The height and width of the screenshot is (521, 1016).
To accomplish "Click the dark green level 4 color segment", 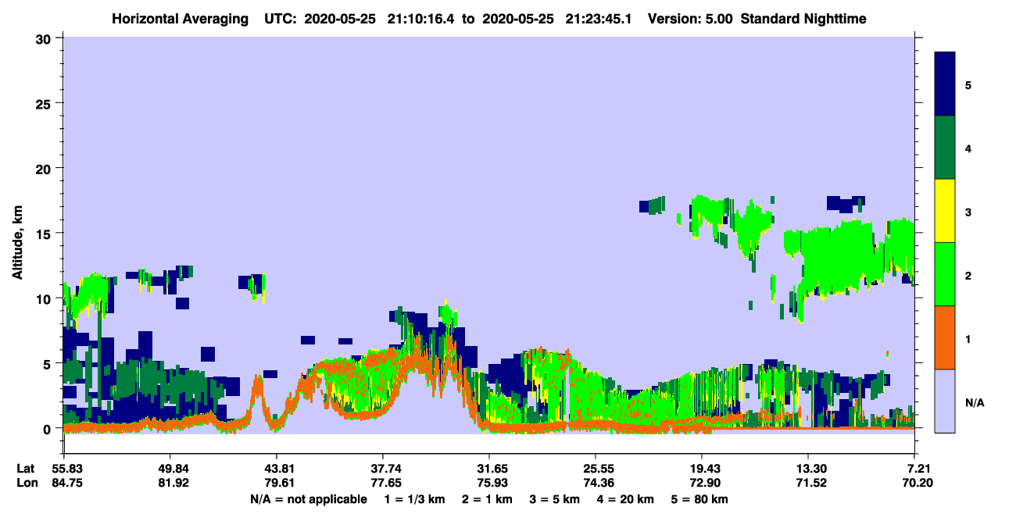I will [x=945, y=148].
